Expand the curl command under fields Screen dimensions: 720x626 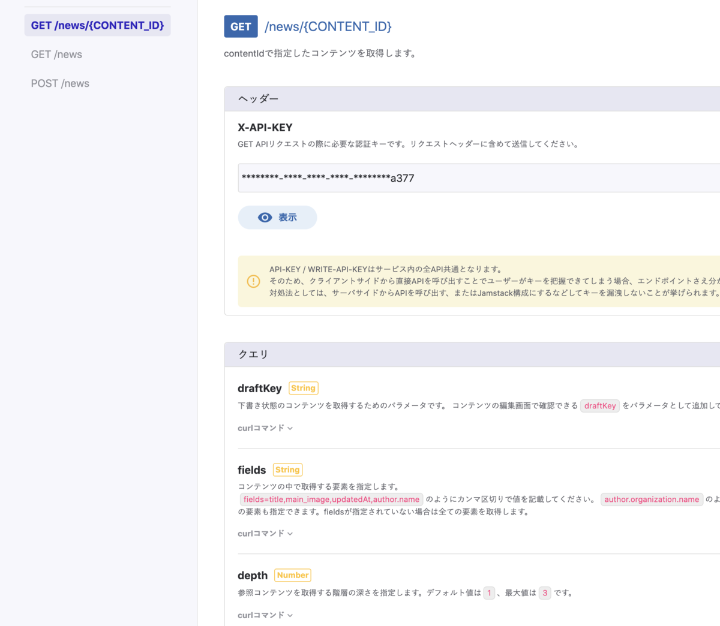pyautogui.click(x=265, y=533)
